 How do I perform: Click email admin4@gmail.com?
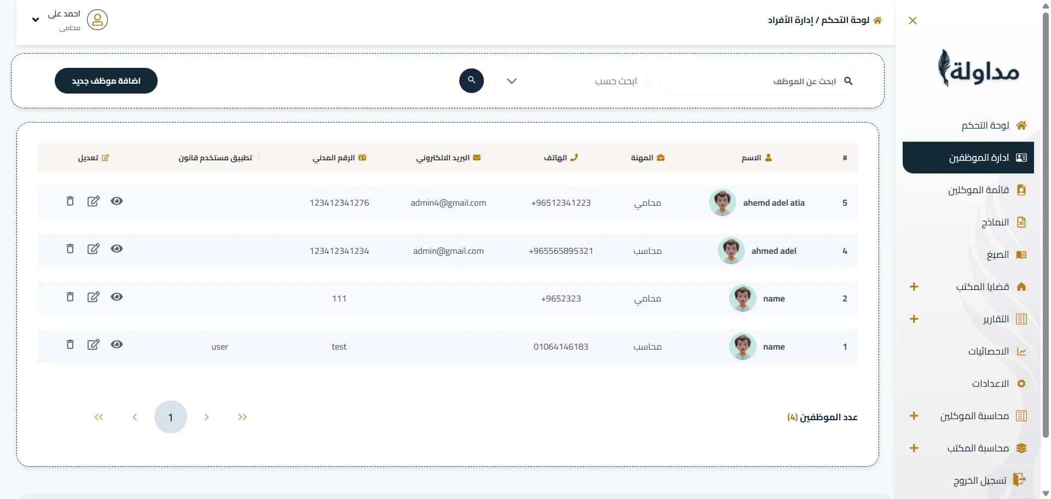[x=448, y=202]
